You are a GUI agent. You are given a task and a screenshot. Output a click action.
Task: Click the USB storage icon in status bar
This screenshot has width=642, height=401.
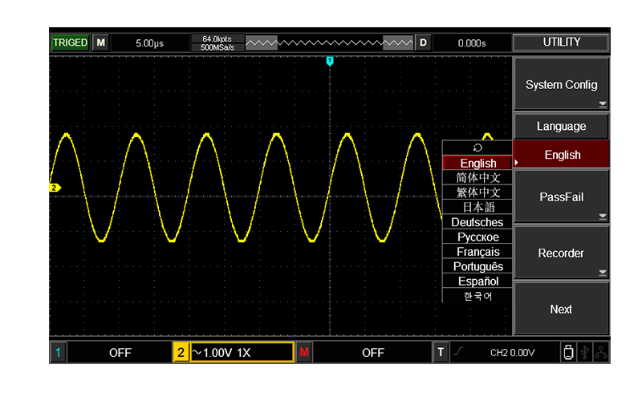point(568,352)
